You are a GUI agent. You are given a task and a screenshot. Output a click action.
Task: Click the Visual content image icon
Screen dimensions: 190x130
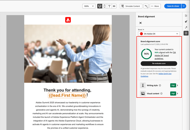pyautogui.click(x=143, y=94)
